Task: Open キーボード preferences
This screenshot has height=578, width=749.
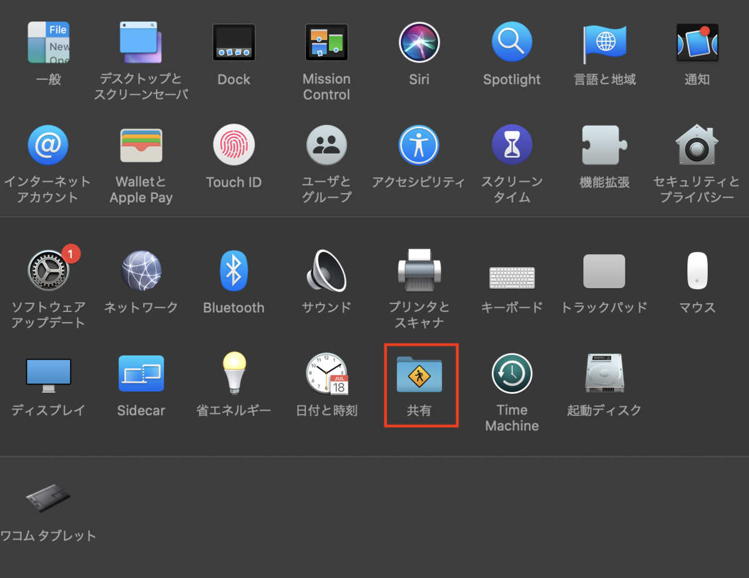Action: [x=512, y=278]
